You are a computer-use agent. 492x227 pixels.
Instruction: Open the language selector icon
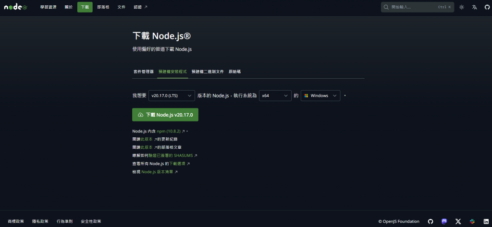tap(474, 7)
